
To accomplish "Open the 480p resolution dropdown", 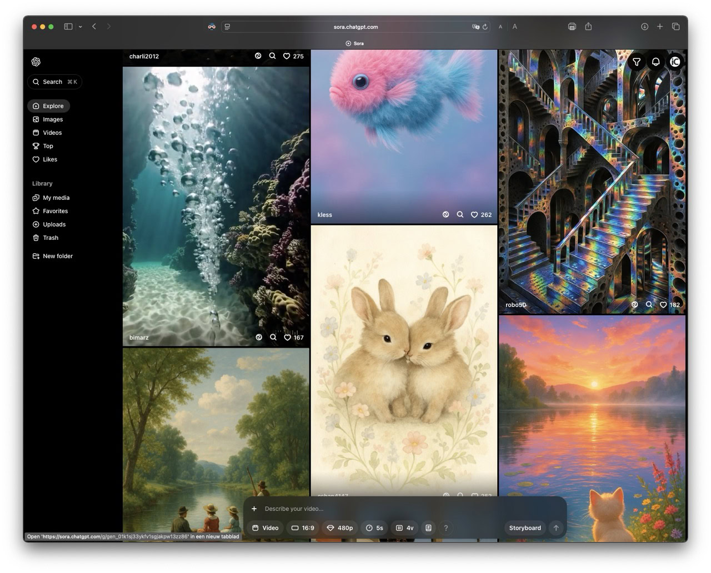I will 339,528.
